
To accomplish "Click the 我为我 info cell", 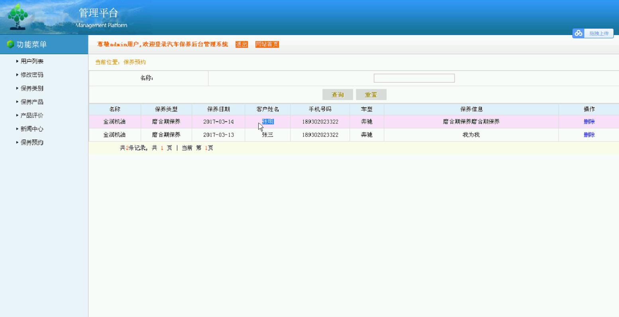I will click(471, 135).
